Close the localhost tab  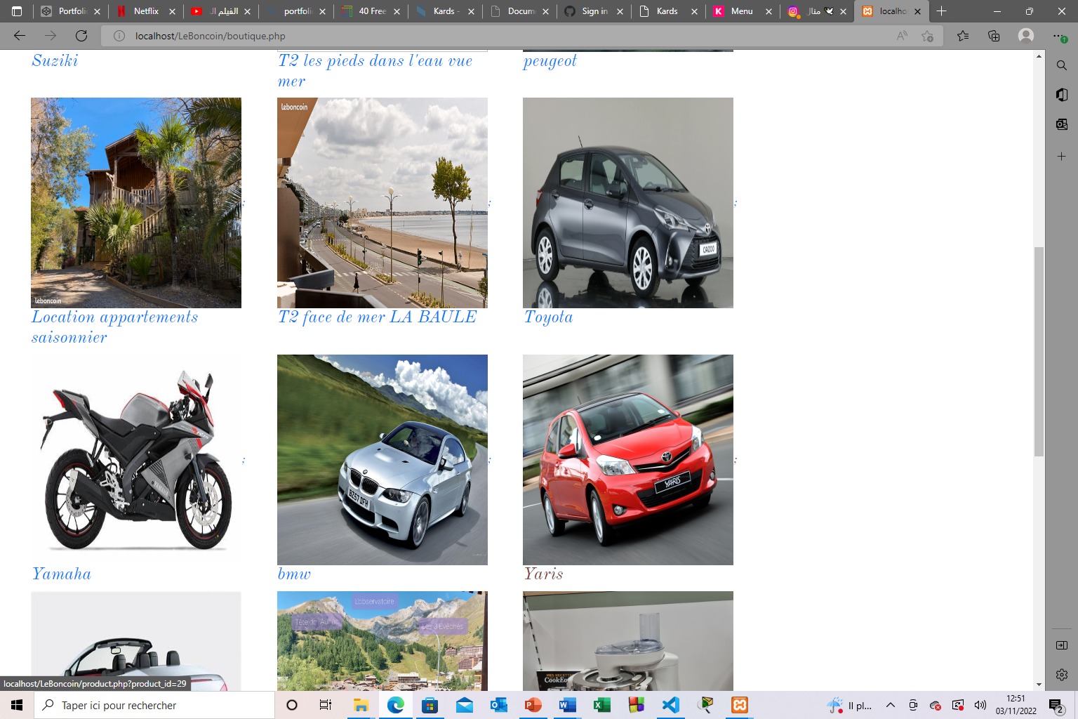click(917, 11)
